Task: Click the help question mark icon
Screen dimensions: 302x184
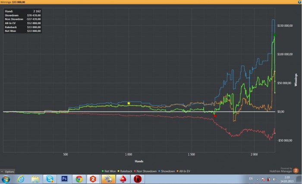Action: tap(299, 2)
